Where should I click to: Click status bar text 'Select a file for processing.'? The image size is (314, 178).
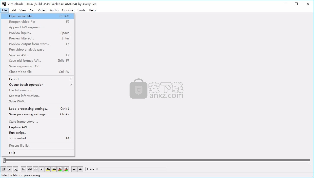21,175
